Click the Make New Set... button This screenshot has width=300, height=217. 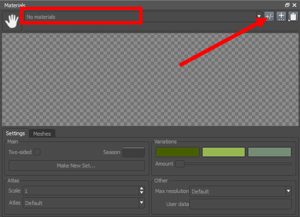[77, 166]
